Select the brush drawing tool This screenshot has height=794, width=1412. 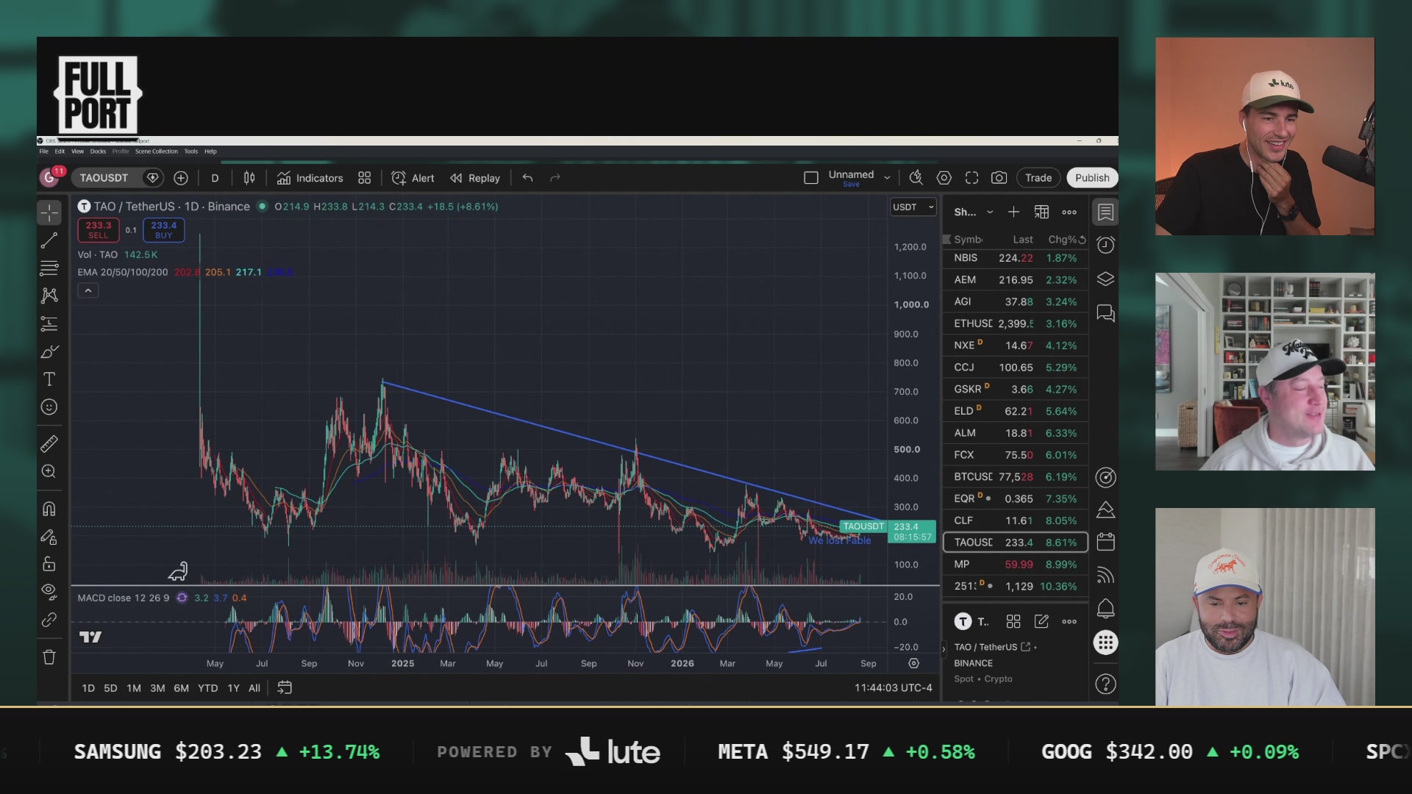click(49, 351)
